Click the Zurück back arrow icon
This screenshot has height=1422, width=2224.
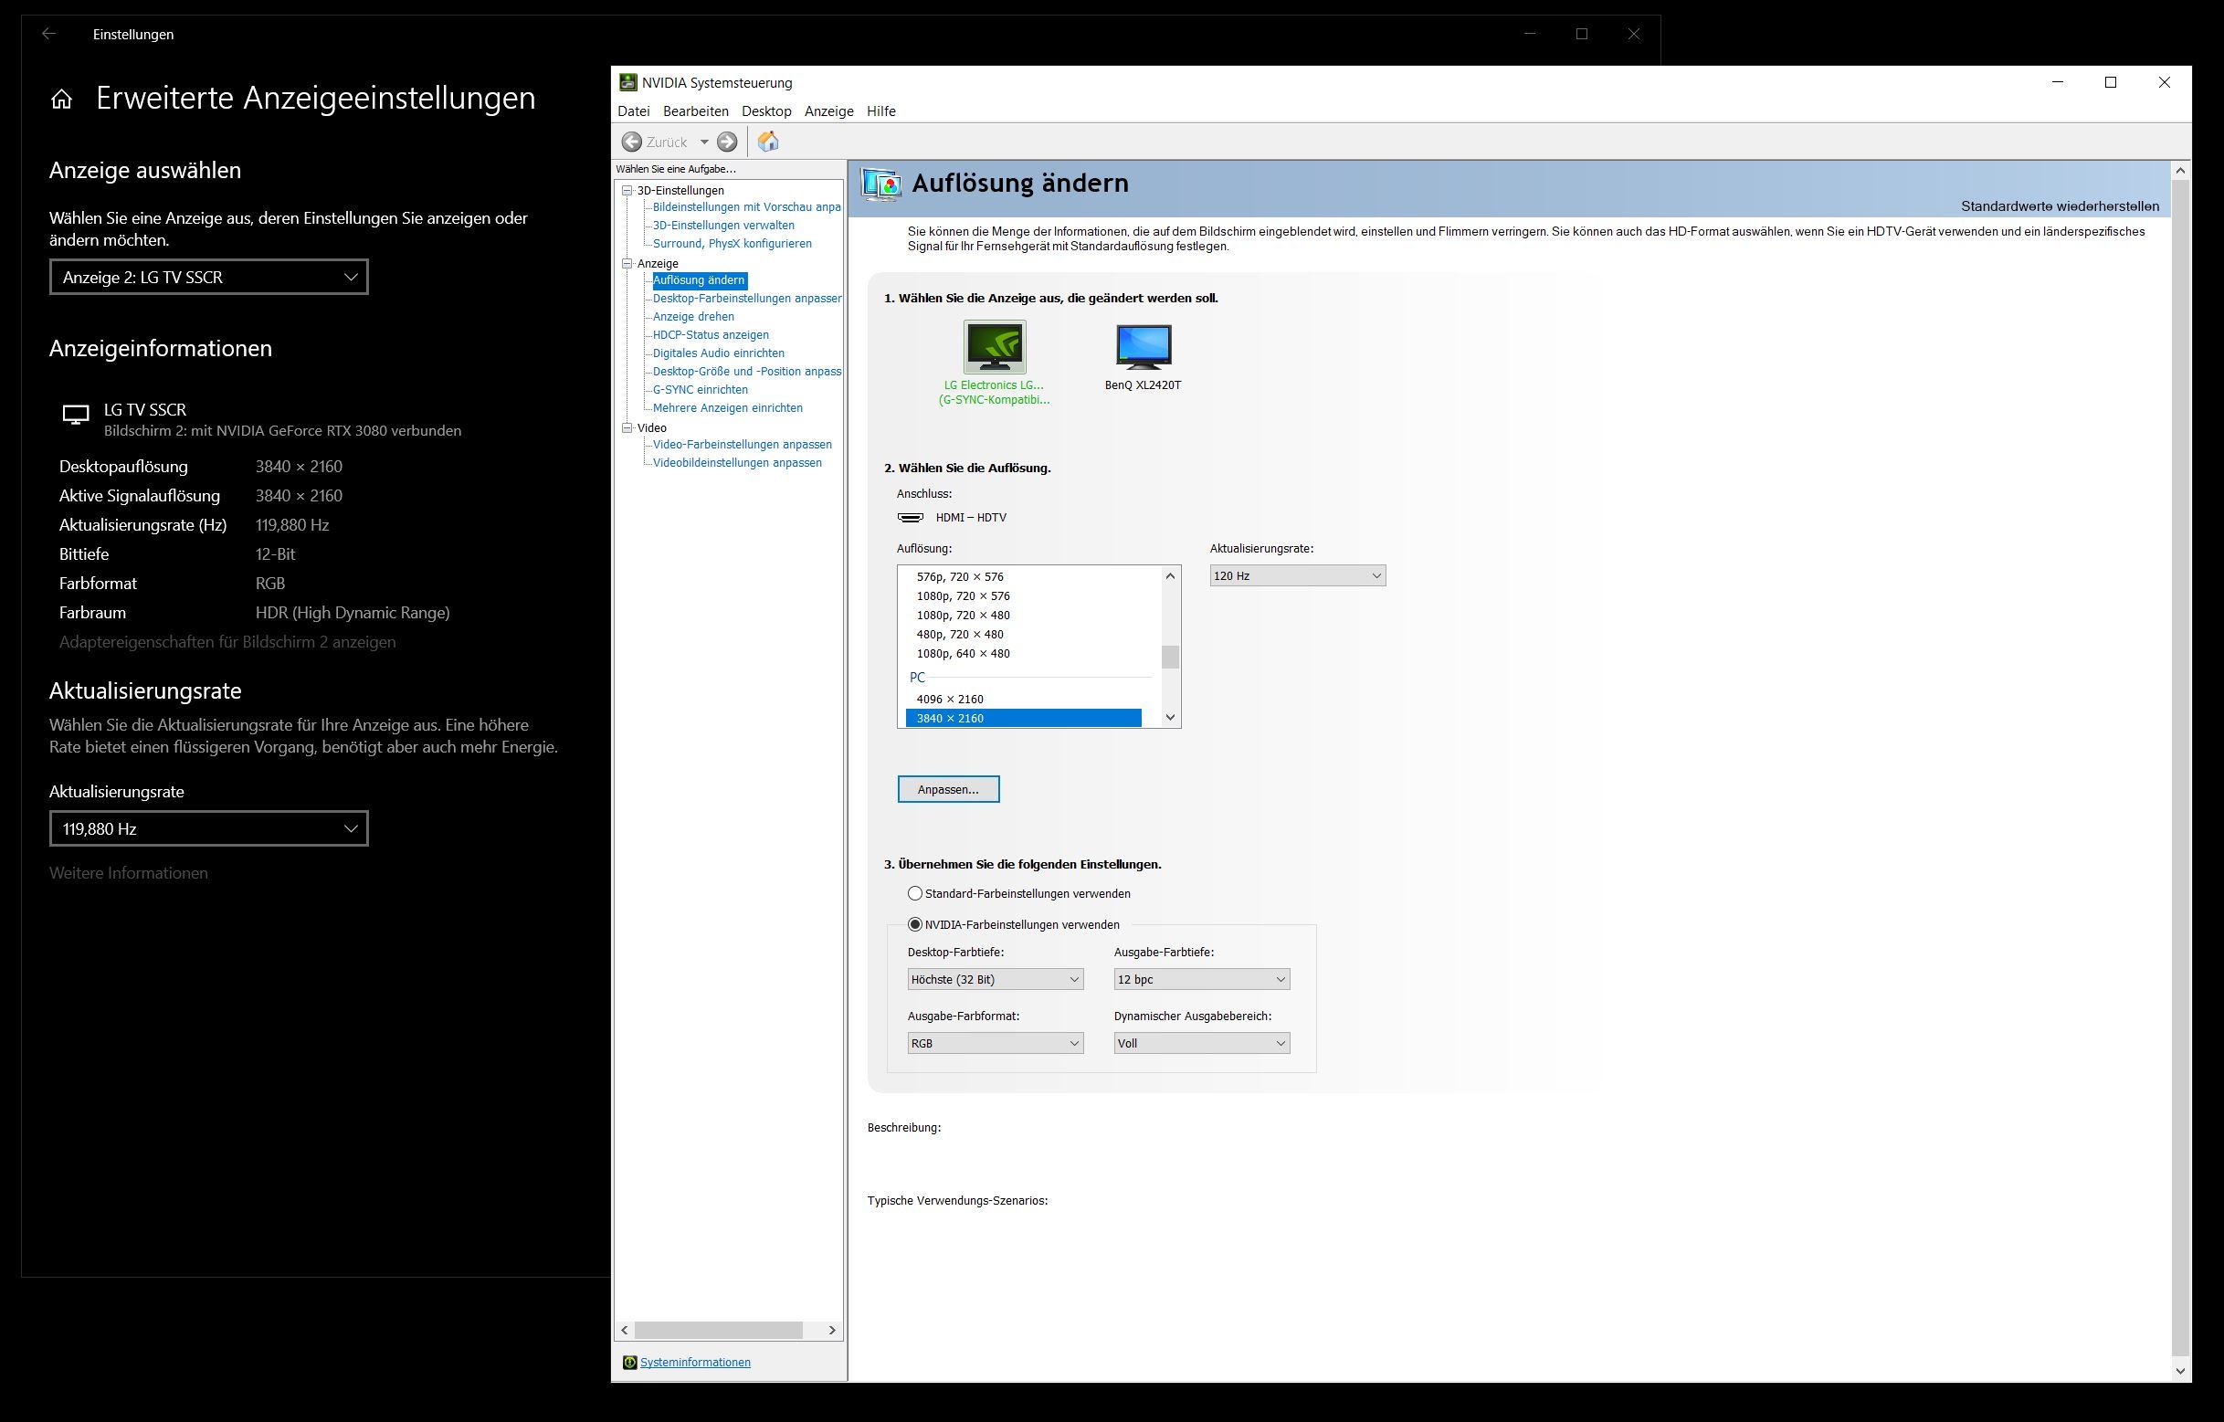632,142
